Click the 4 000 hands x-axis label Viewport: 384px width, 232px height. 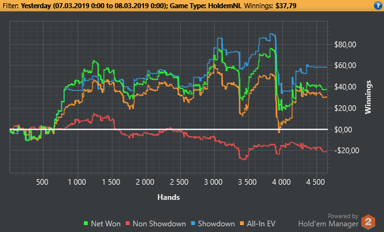coord(282,182)
